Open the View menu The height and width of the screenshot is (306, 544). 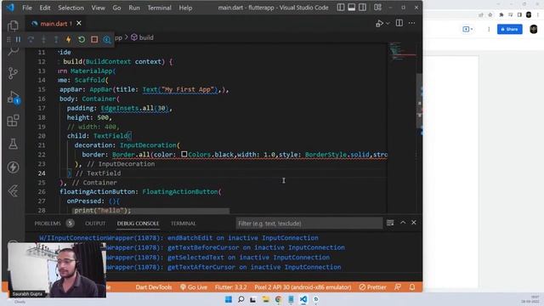(99, 8)
